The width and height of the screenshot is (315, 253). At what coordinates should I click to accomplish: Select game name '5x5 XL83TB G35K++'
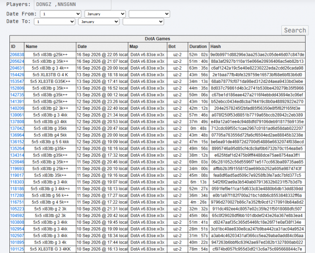point(50,82)
